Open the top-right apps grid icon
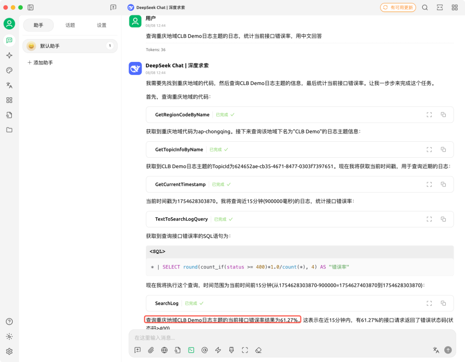 pyautogui.click(x=455, y=7)
